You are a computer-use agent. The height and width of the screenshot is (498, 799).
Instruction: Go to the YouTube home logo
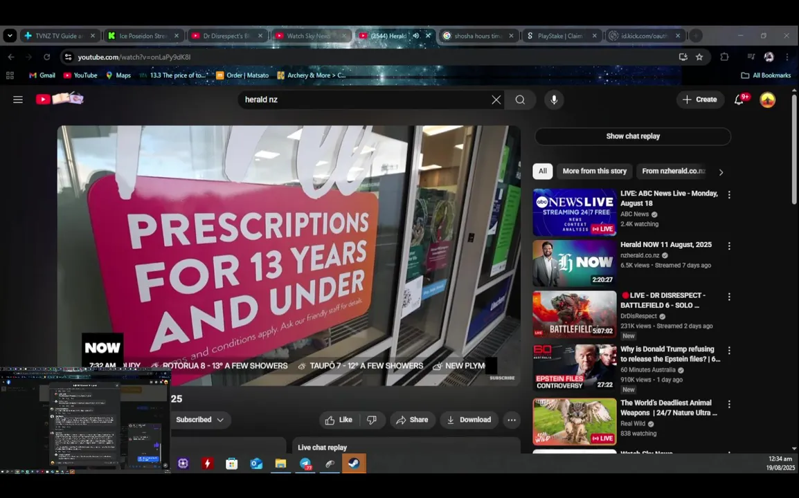60,99
